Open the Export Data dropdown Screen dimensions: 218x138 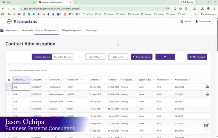point(96,57)
